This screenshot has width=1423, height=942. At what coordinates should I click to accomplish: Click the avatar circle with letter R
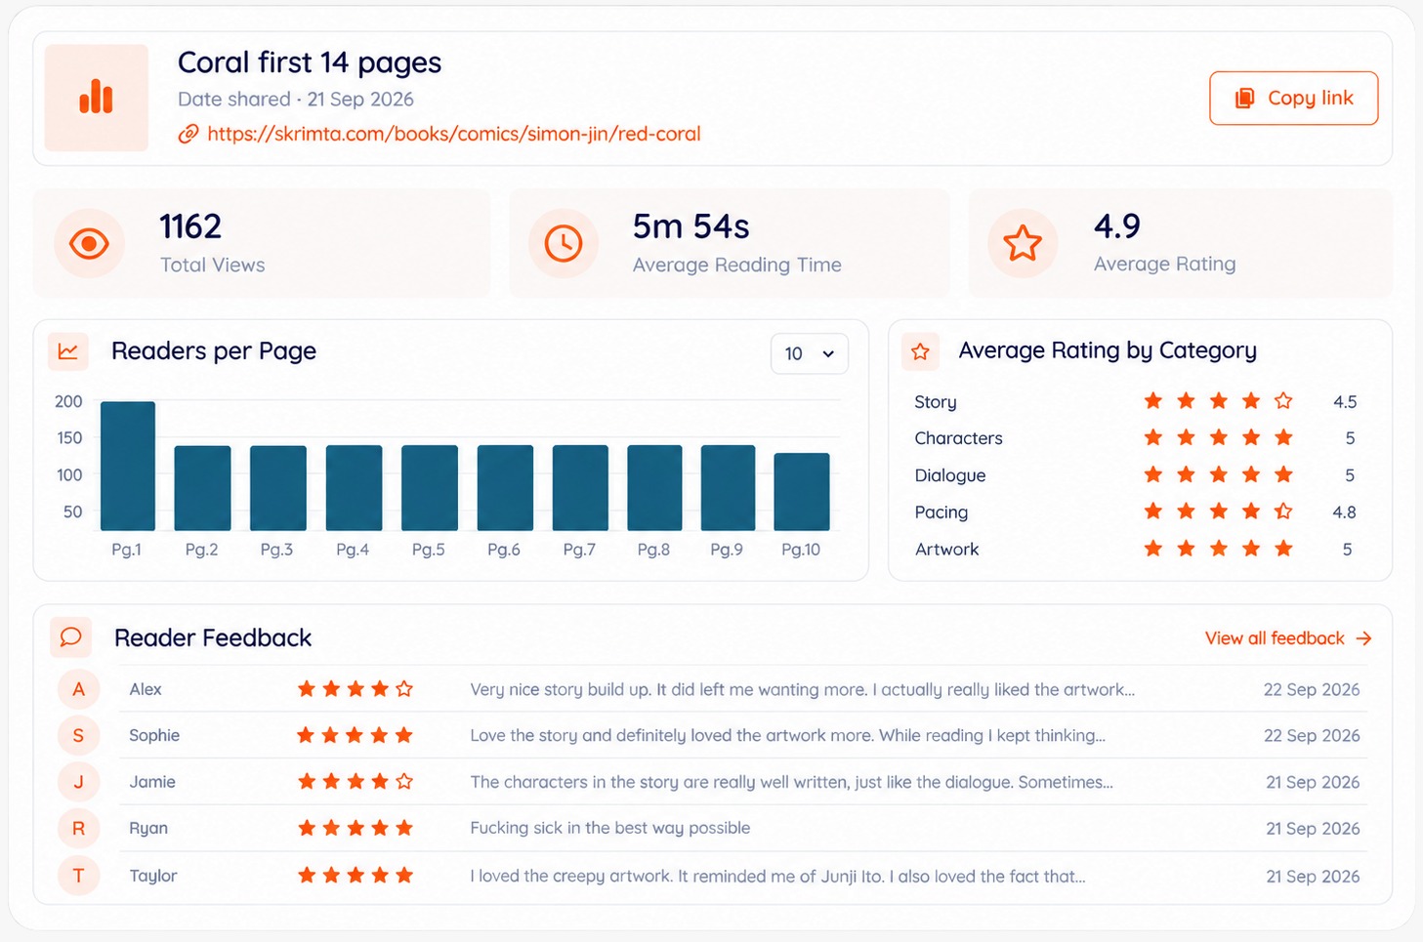pyautogui.click(x=78, y=828)
